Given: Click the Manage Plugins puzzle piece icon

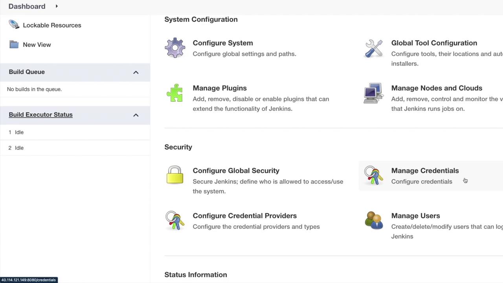Looking at the screenshot, I should click(x=175, y=93).
